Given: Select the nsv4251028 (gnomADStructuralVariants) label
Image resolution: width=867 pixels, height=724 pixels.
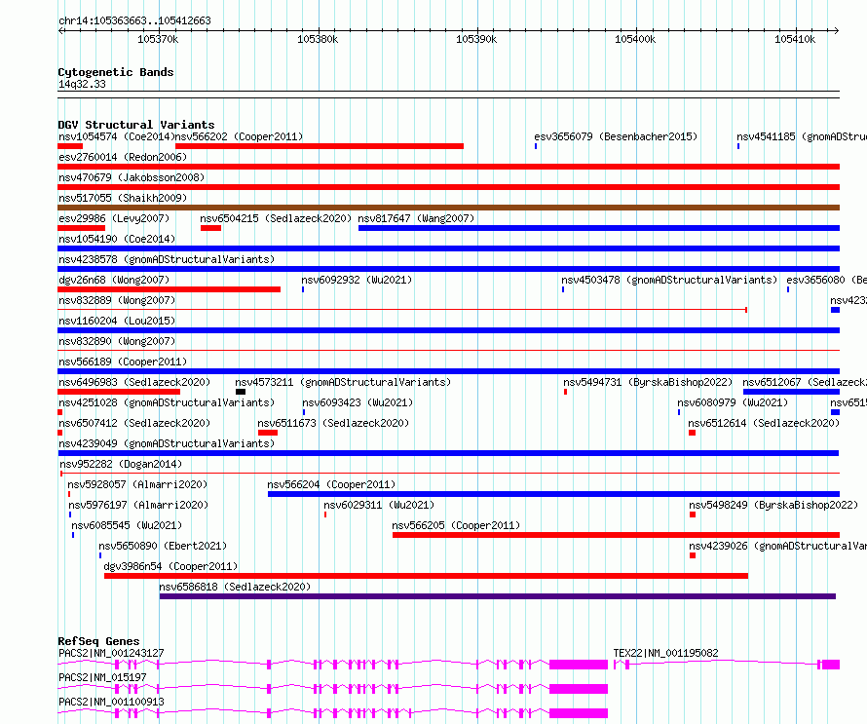Looking at the screenshot, I should coord(167,402).
